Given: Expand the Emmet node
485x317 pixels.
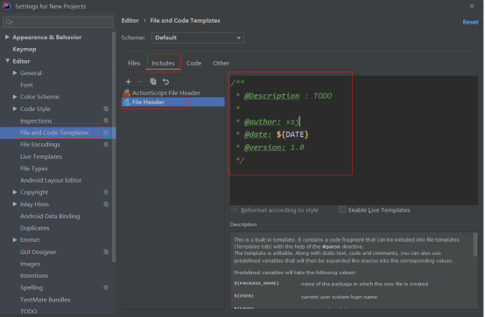Looking at the screenshot, I should [15, 239].
